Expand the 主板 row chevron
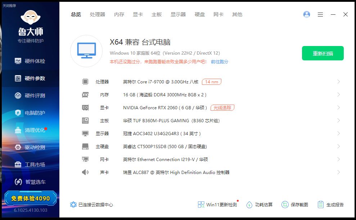This screenshot has height=220, width=356. coord(338,120)
